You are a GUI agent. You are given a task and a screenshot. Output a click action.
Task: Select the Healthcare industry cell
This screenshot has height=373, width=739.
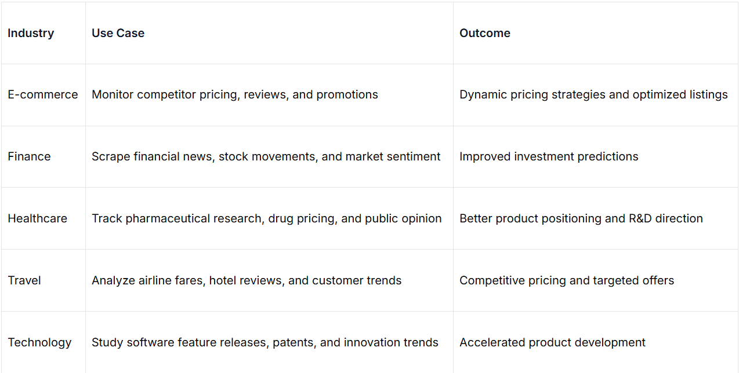coord(37,218)
